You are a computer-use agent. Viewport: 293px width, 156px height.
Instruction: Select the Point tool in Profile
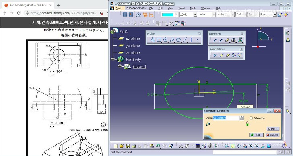coord(197,40)
